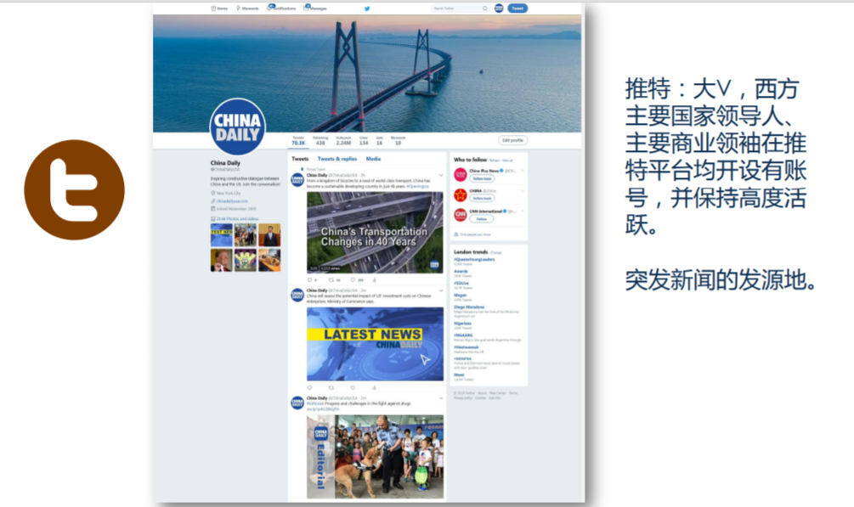This screenshot has width=854, height=507.
Task: Open CNN International avatar
Action: click(x=461, y=215)
